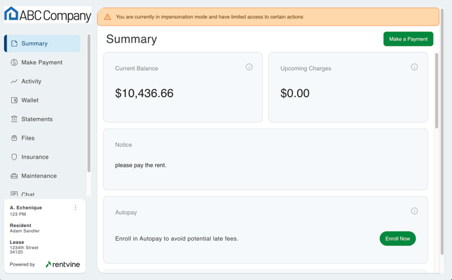The height and width of the screenshot is (280, 452).
Task: Click the Rentvine logo link
Action: 63,265
